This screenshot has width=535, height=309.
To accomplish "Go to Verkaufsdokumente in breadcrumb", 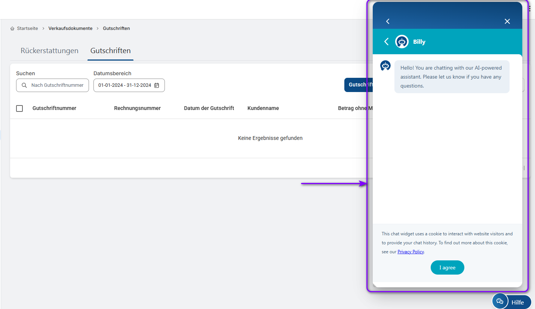I will [70, 28].
